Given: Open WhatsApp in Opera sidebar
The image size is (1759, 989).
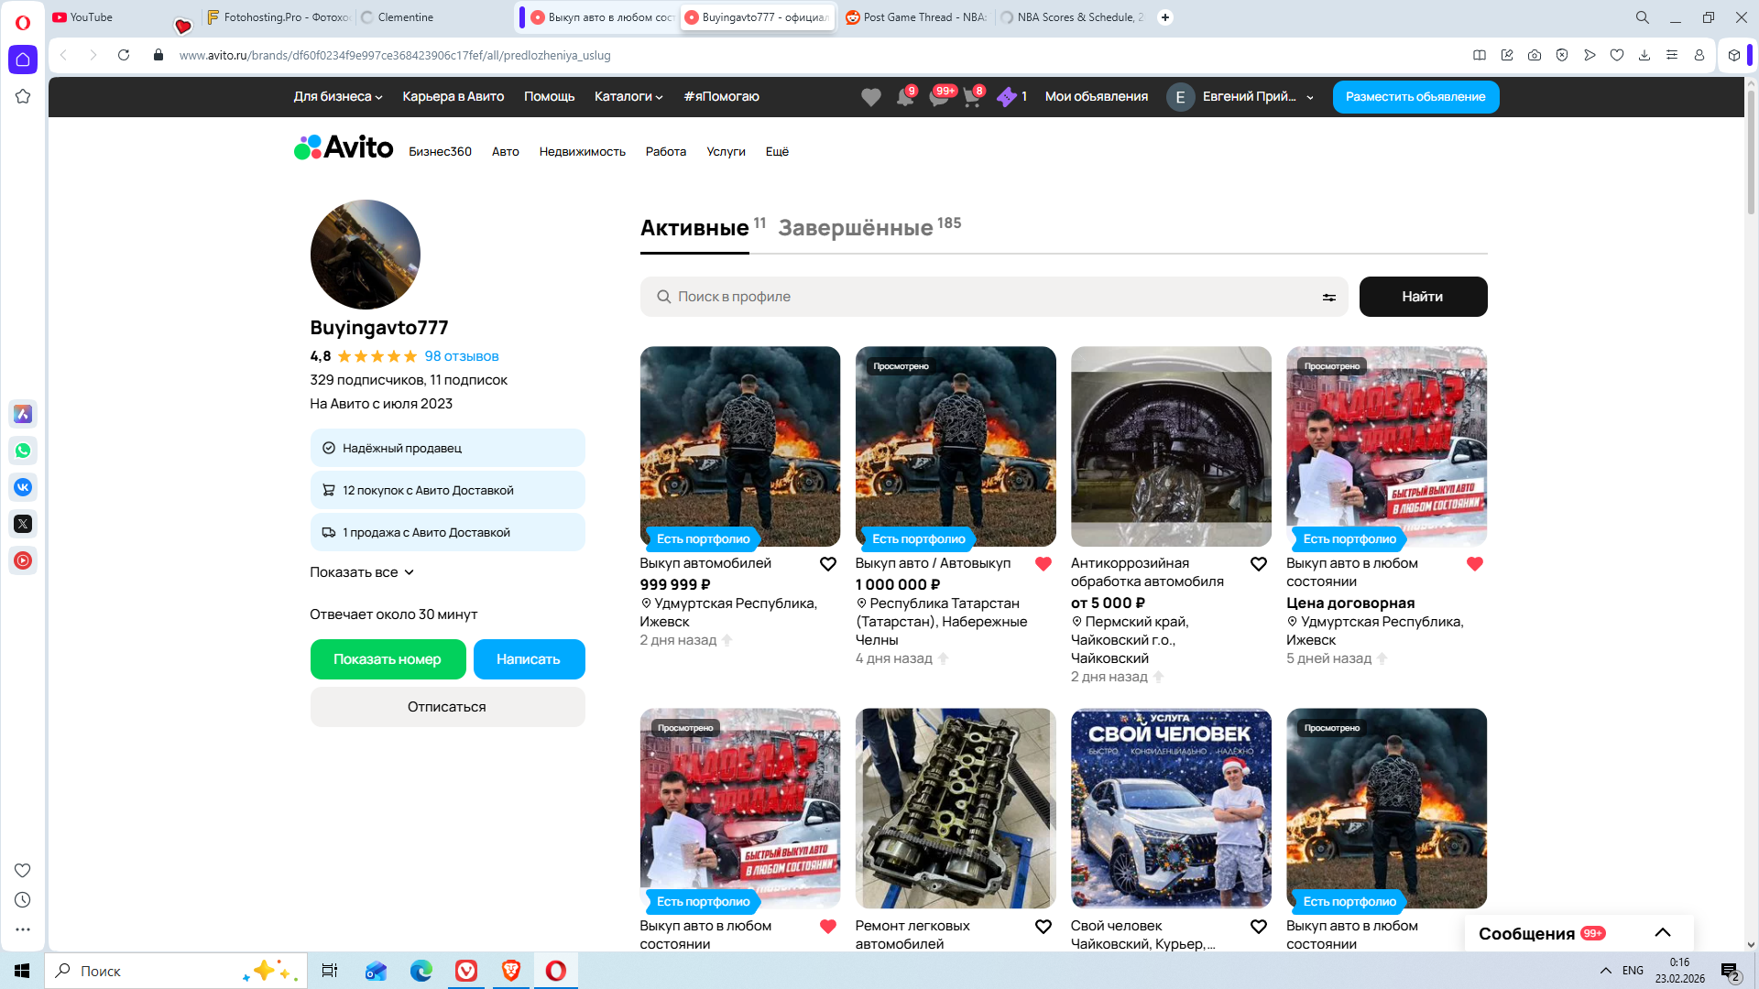Looking at the screenshot, I should pos(23,451).
